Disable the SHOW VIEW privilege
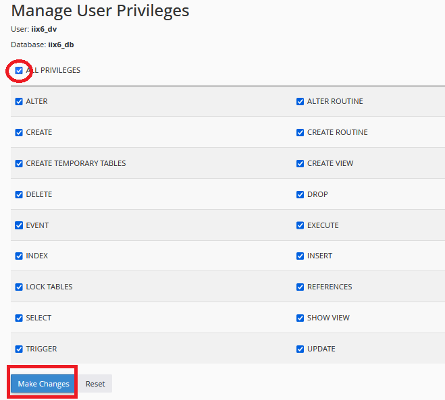 pyautogui.click(x=300, y=318)
